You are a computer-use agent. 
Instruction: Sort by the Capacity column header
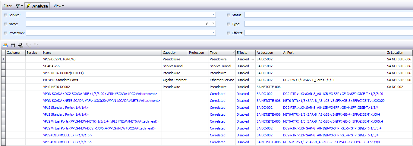(x=175, y=53)
